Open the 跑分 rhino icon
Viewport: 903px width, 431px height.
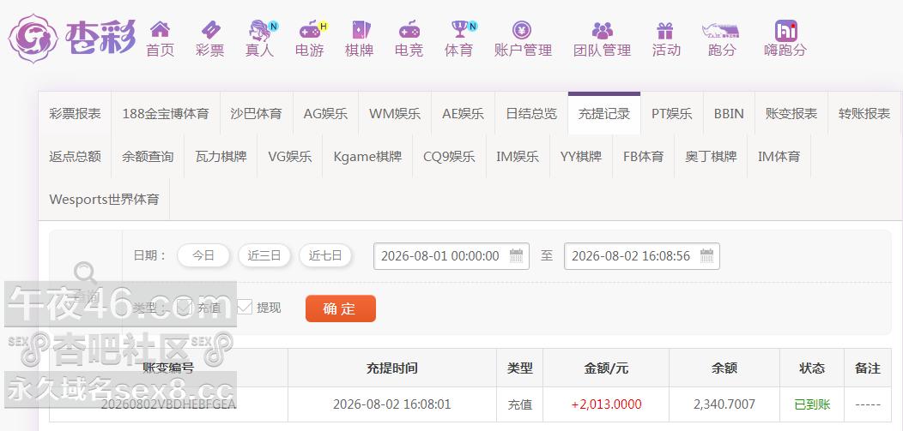[720, 31]
